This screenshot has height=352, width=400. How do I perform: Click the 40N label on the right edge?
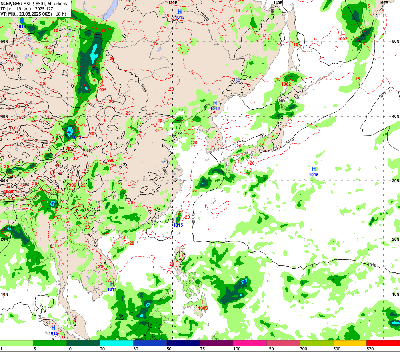[396, 117]
